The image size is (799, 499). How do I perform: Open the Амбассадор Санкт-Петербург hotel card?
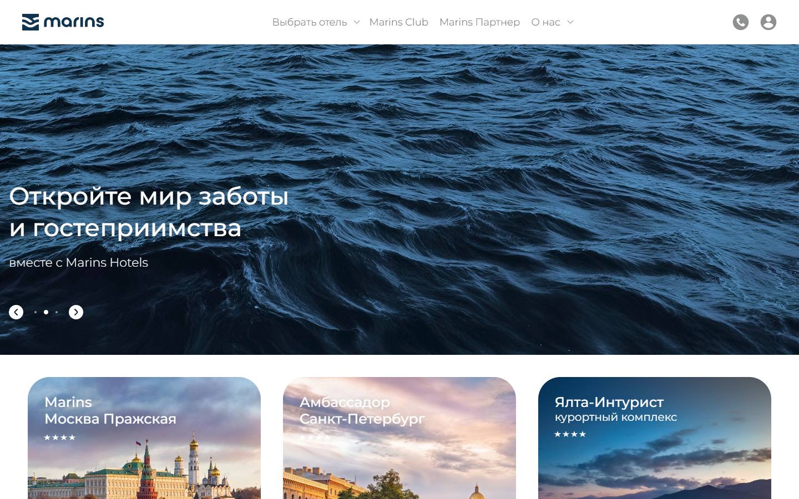pos(399,438)
